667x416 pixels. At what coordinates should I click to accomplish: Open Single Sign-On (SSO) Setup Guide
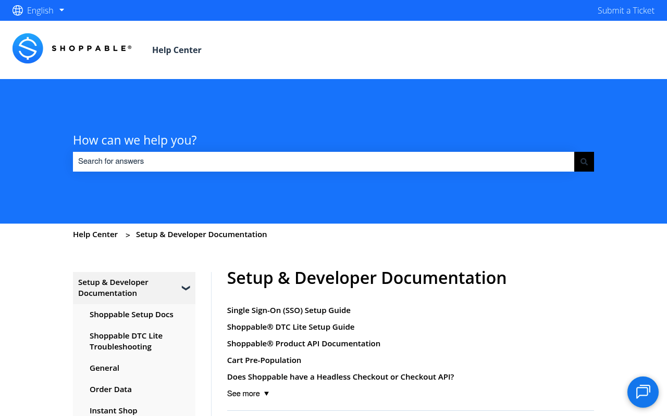click(289, 310)
